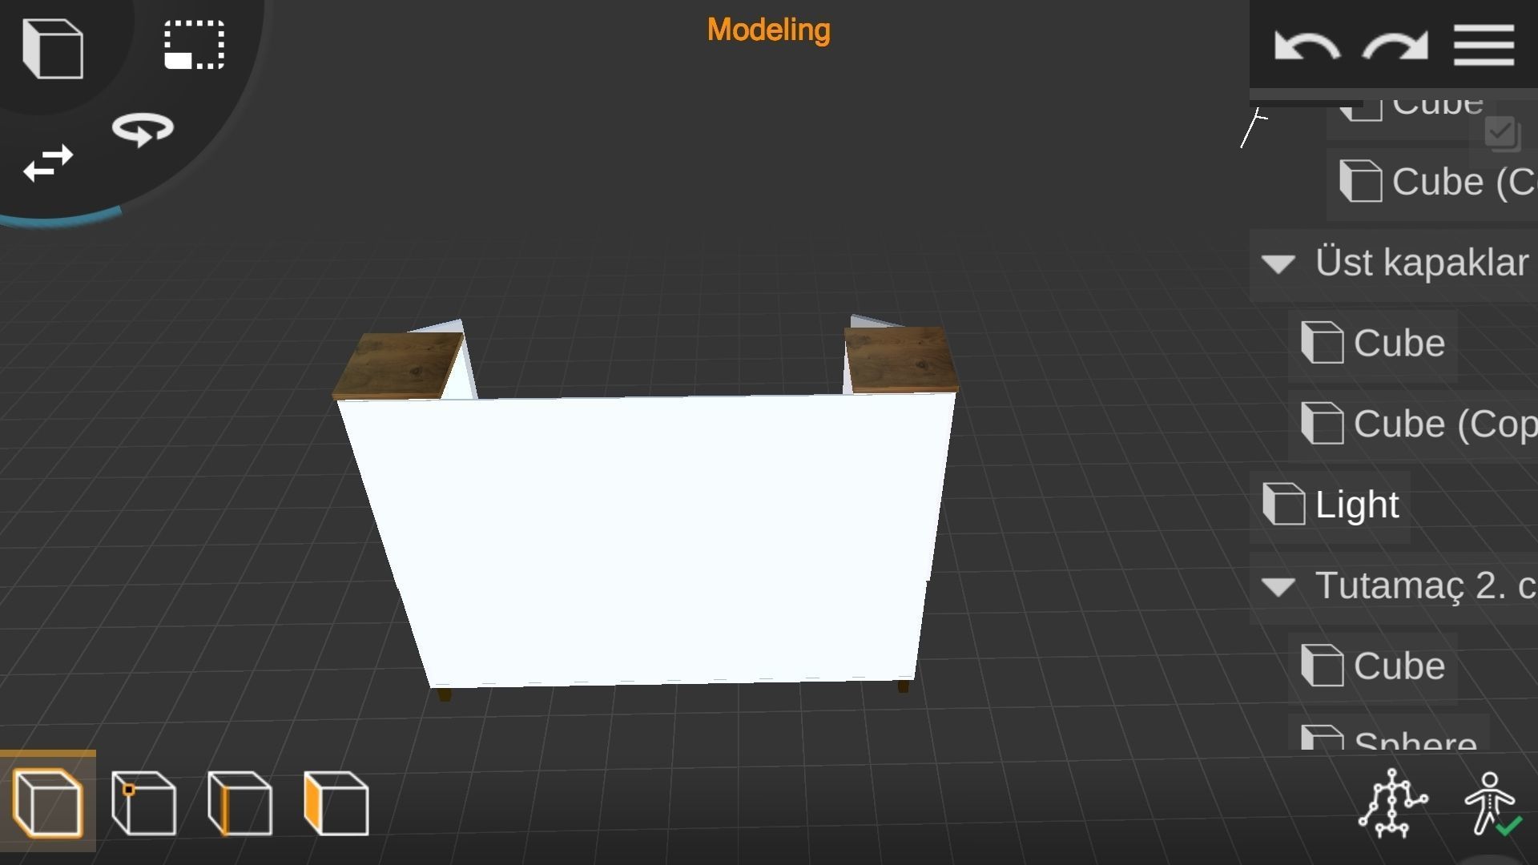
Task: Open the hamburger menu
Action: pyautogui.click(x=1484, y=45)
